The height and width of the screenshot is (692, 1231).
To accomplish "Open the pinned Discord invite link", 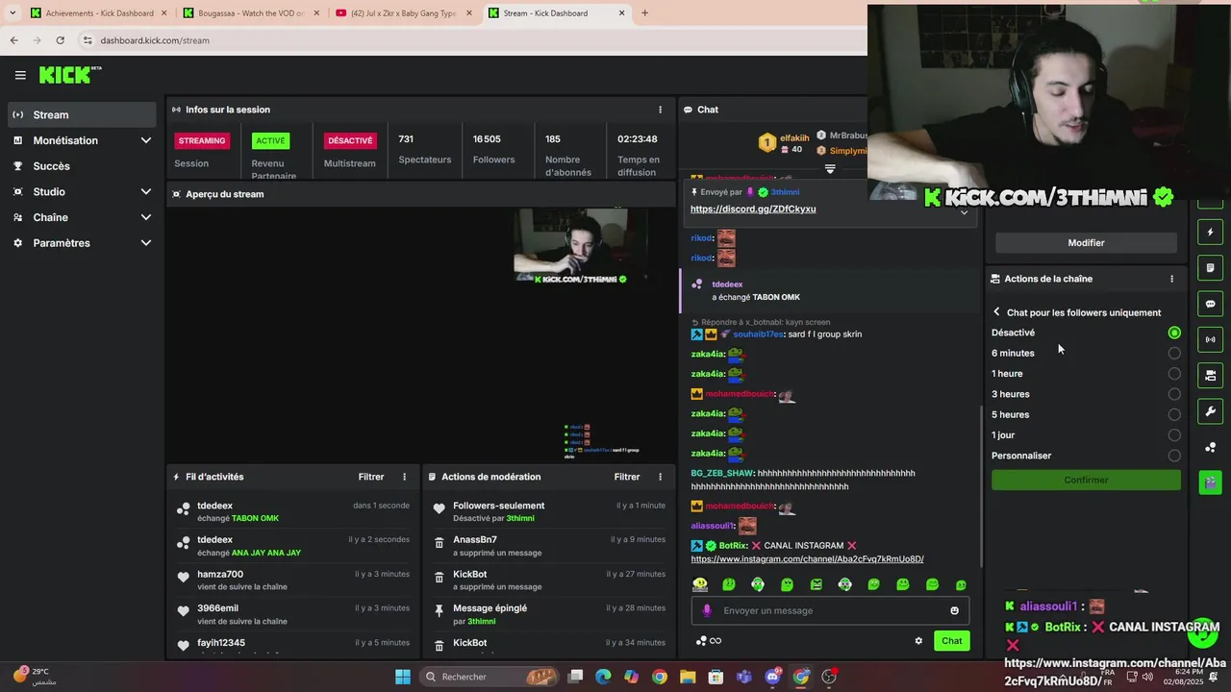I will pos(753,209).
